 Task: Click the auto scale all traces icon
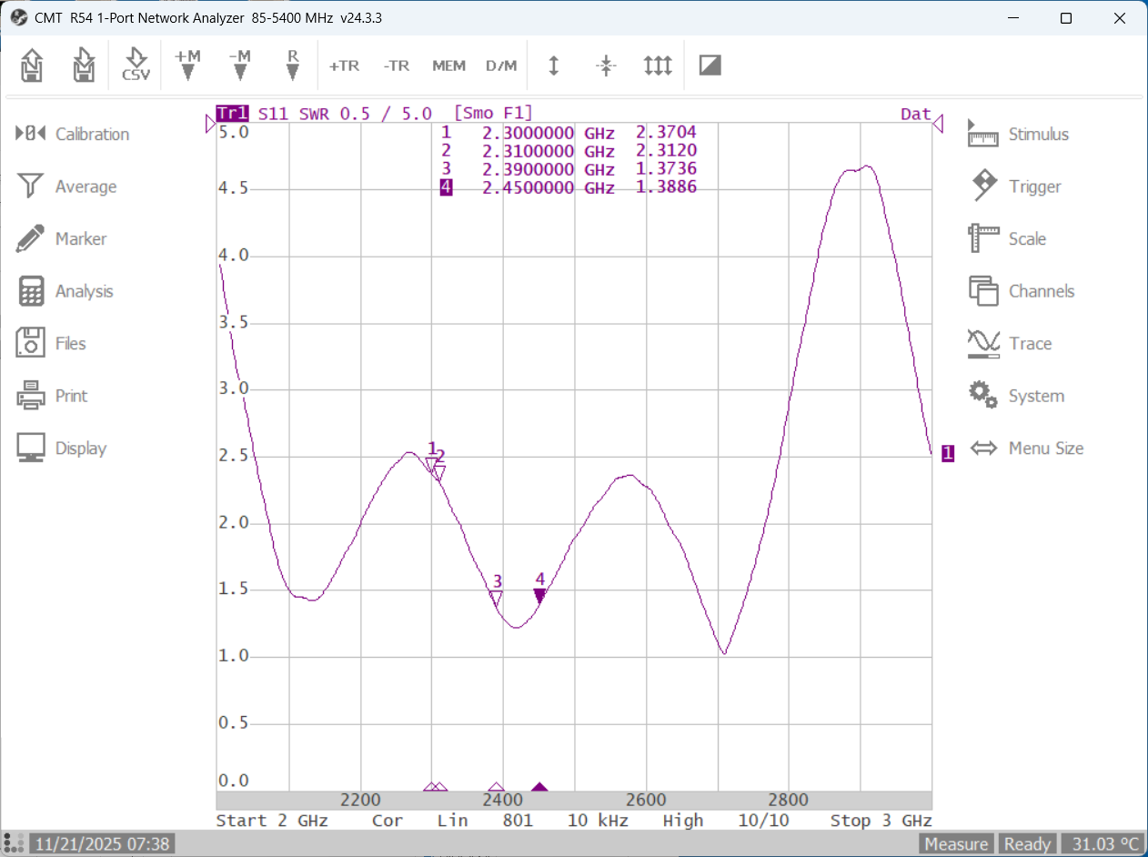658,66
